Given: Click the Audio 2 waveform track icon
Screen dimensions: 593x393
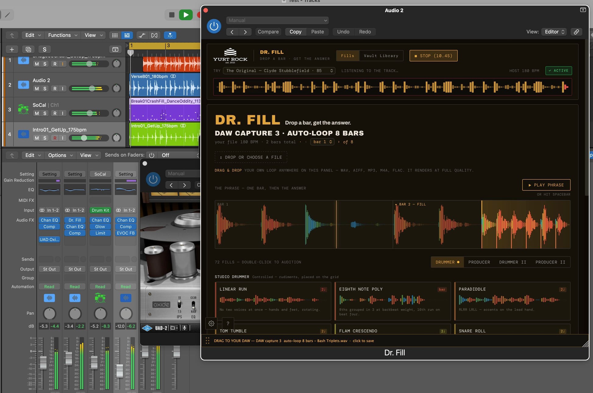Looking at the screenshot, I should 23,84.
